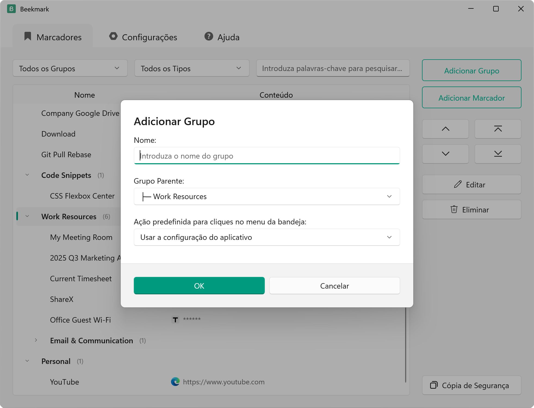The height and width of the screenshot is (408, 534).
Task: Open the Ajuda tab
Action: pos(222,37)
